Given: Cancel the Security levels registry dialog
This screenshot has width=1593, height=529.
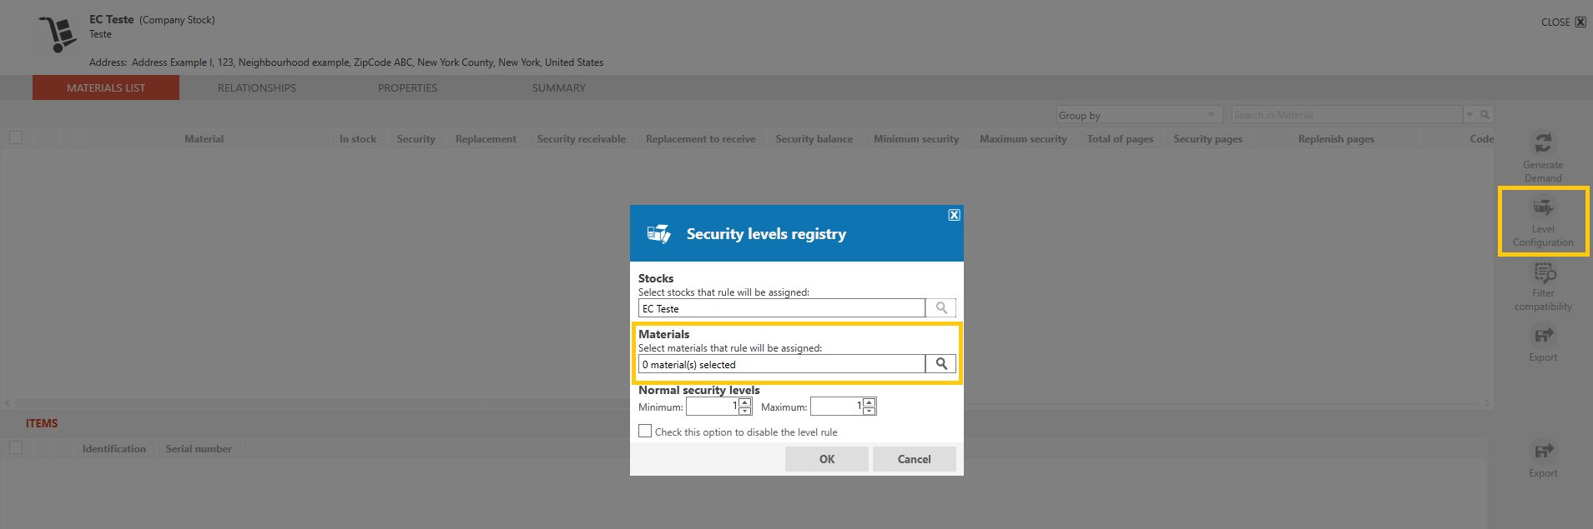Looking at the screenshot, I should (x=915, y=459).
